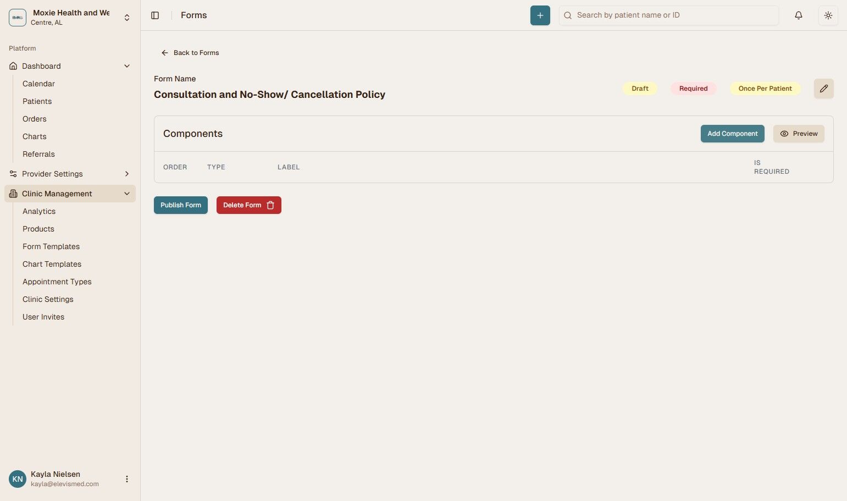Viewport: 847px width, 501px height.
Task: Click the Add Component button
Action: tap(732, 133)
